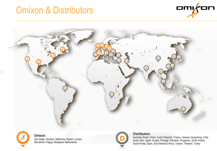Click the distributor pin at Singapore
Viewport: 217px width, 151px height.
(163, 82)
